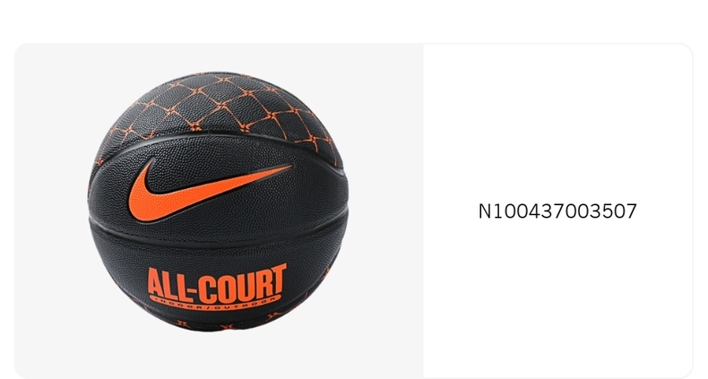
Task: Click the curved seam above the swoosh
Action: (x=217, y=138)
